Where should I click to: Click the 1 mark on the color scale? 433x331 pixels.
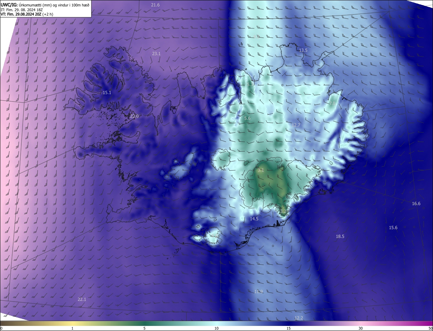pos(73,328)
